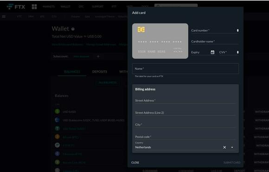Open the Bitcoin (BTC) link
The height and width of the screenshot is (172, 269).
tap(70, 137)
